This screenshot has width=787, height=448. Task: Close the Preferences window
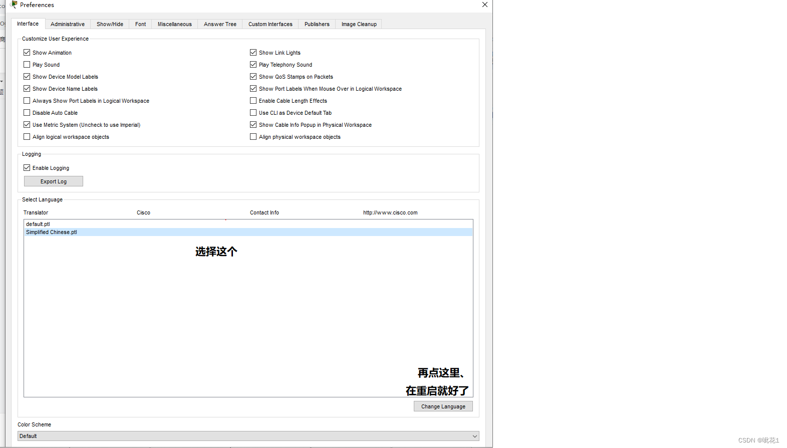tap(484, 5)
